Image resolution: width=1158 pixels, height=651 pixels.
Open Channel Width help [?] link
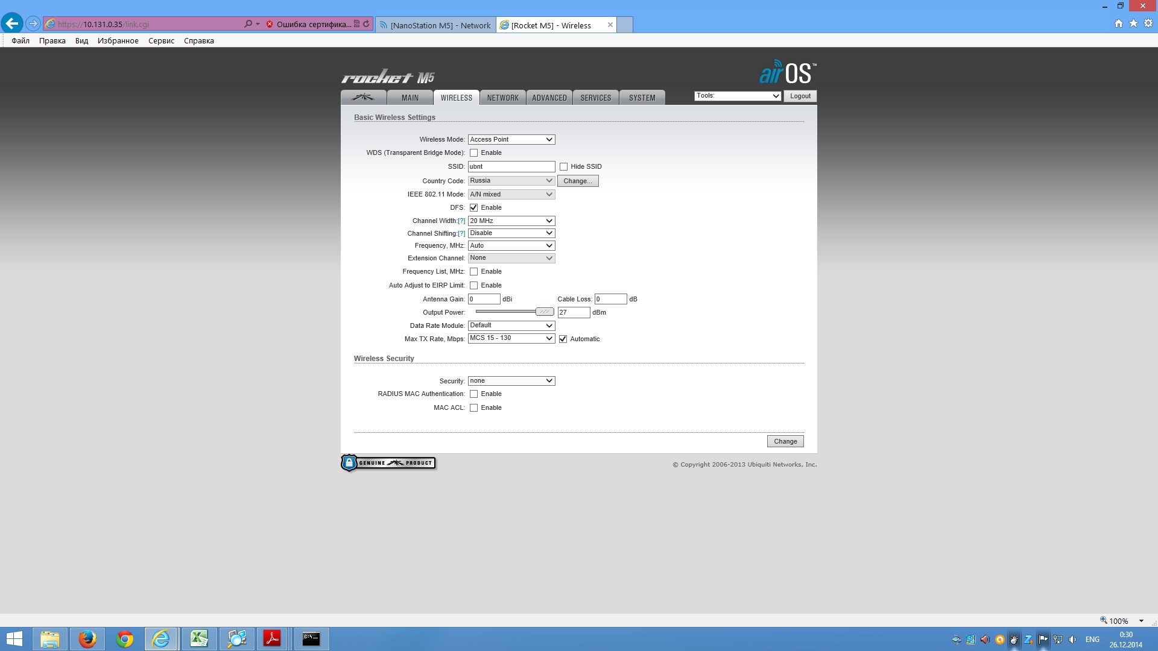point(461,221)
